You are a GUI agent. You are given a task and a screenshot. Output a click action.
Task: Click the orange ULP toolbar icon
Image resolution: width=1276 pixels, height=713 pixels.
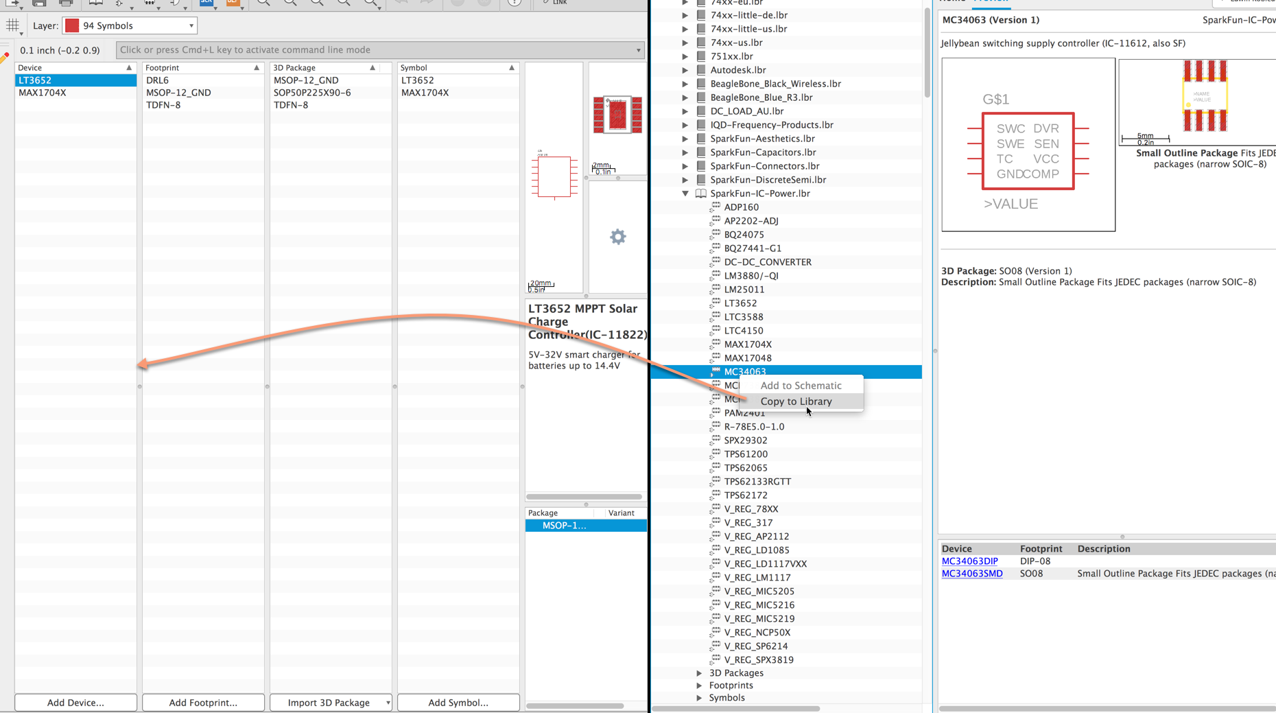coord(233,3)
